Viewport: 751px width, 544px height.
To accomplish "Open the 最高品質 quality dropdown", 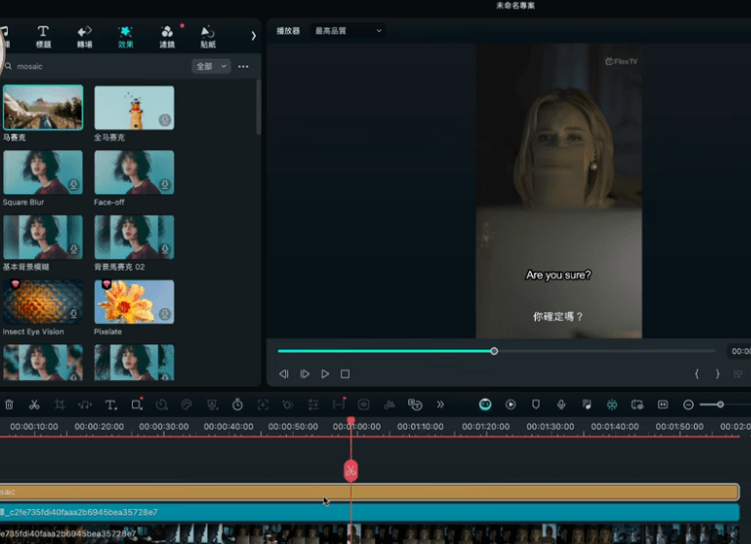I will [x=348, y=31].
